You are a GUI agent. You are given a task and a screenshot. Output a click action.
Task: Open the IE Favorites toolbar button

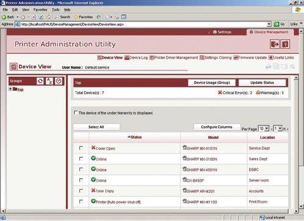[x=84, y=17]
